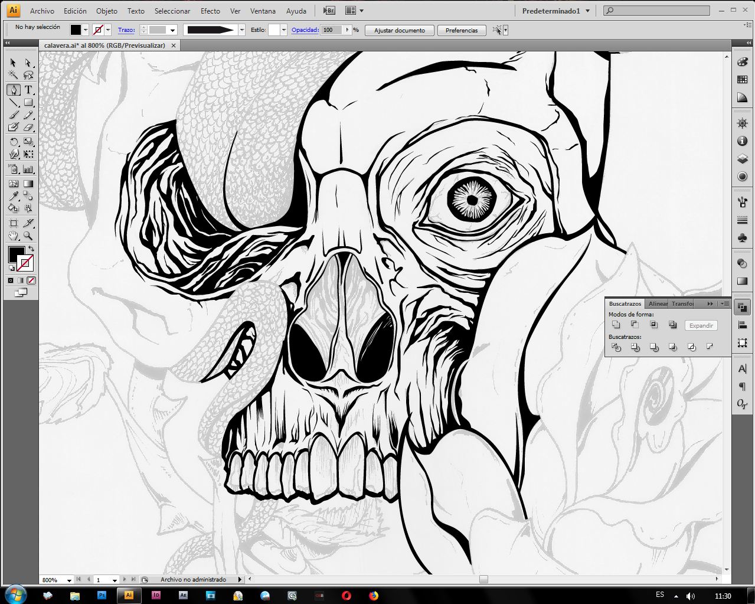Screen dimensions: 755x604
Task: Click the black fill swatch in control bar
Action: 76,30
